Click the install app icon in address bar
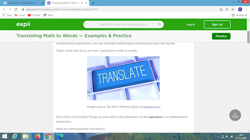250x140 pixels. tap(221, 10)
